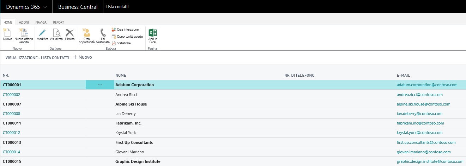Select cell CT000001

pyautogui.click(x=12, y=85)
